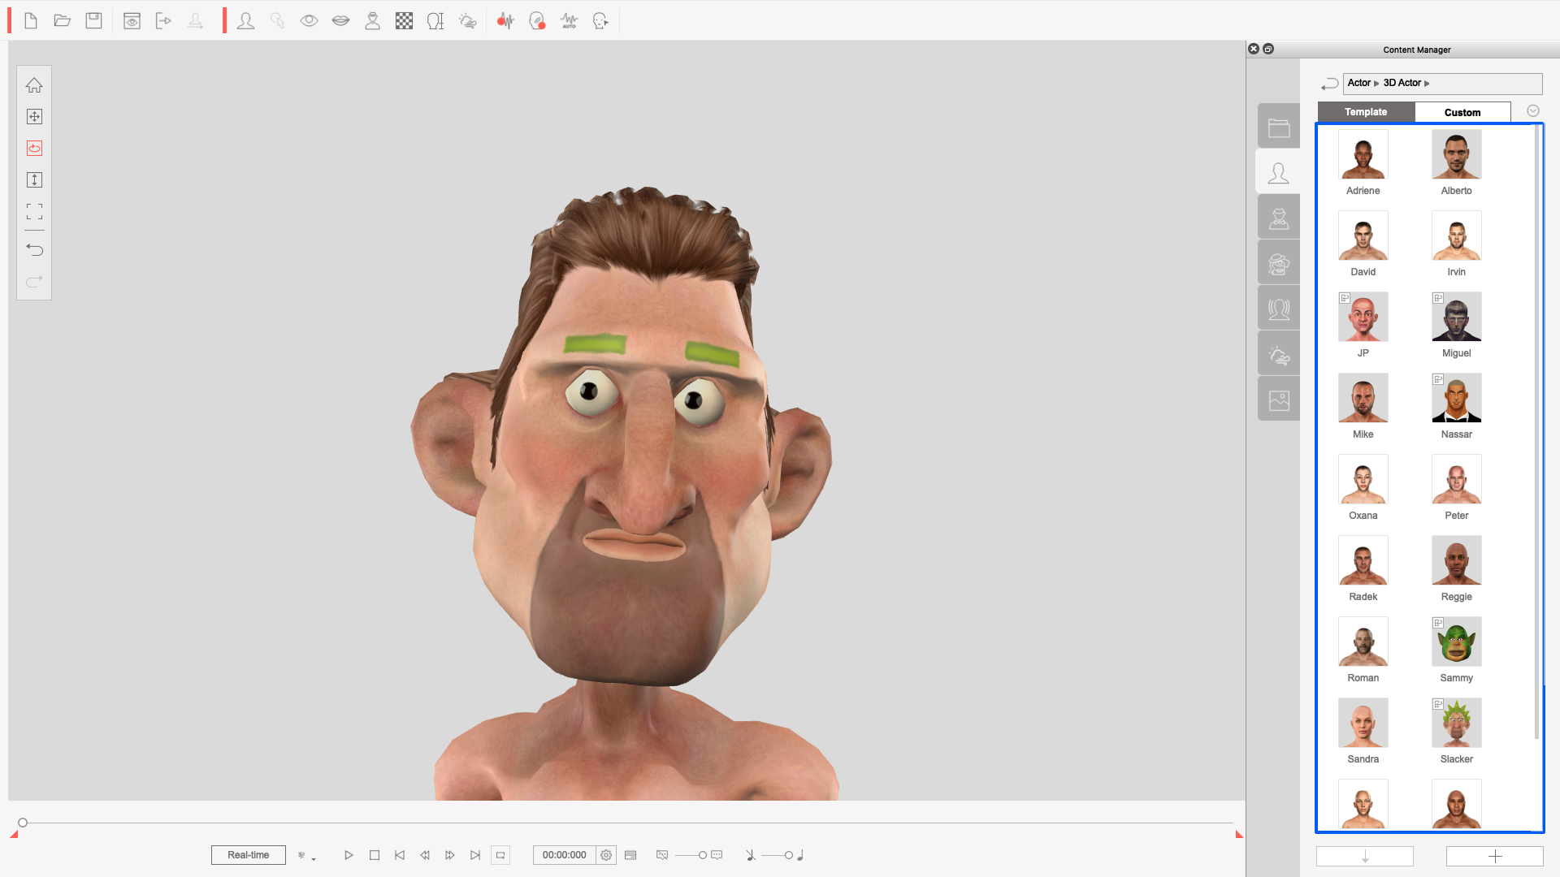Click the record audio waveform icon
Viewport: 1560px width, 877px height.
click(x=505, y=20)
